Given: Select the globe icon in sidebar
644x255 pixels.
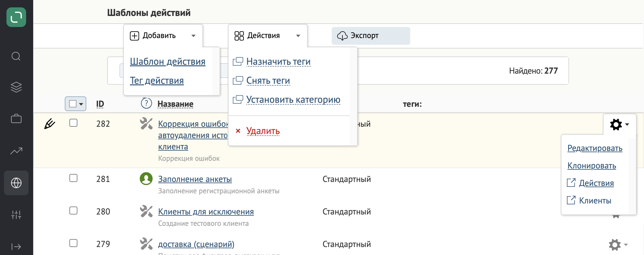Looking at the screenshot, I should pos(16,183).
